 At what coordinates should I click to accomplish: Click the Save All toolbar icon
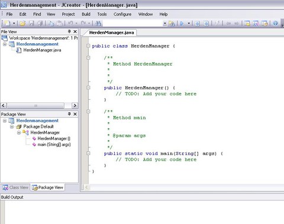click(x=40, y=24)
